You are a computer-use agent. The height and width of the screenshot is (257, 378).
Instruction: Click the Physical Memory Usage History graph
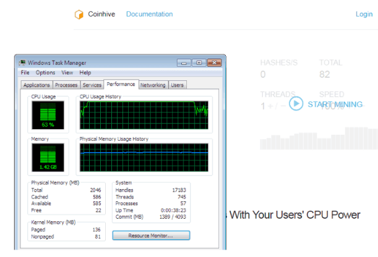pos(144,158)
